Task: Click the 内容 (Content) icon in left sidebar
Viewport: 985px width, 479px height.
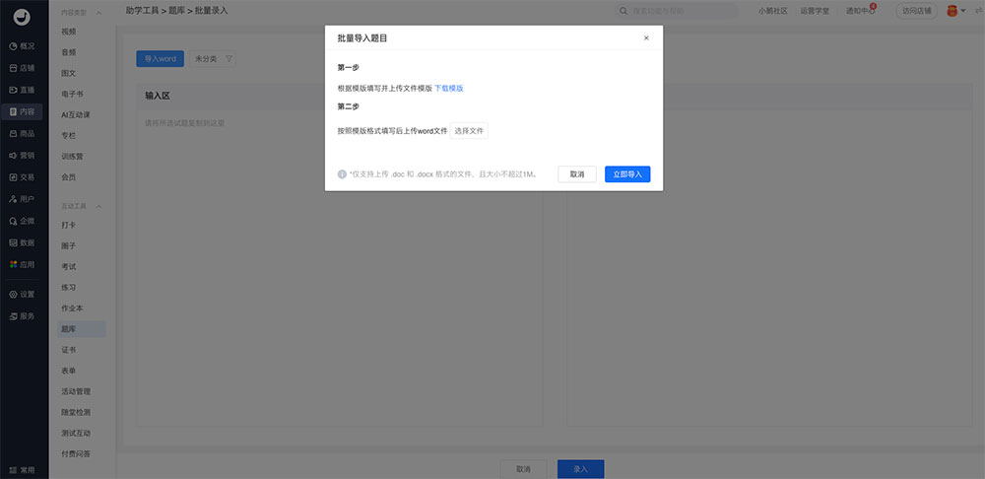Action: point(13,111)
